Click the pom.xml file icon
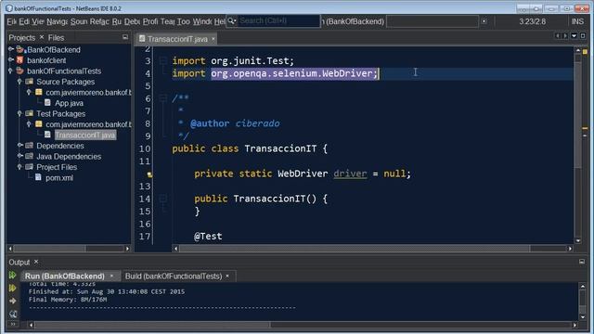The image size is (594, 334). (x=38, y=177)
